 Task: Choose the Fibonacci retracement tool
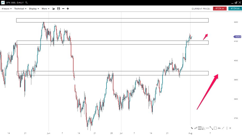(x=200, y=128)
